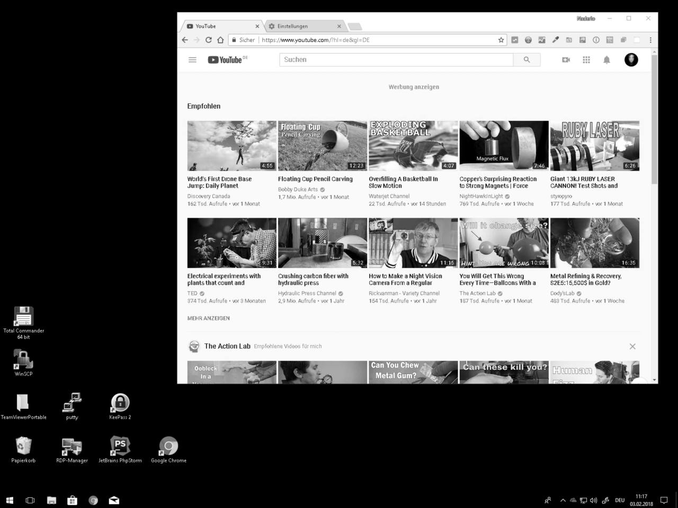This screenshot has height=508, width=678.
Task: Play the Exploding Basketball video thumbnail
Action: point(413,146)
